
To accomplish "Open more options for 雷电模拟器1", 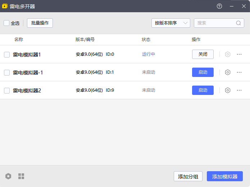I will click(x=239, y=54).
